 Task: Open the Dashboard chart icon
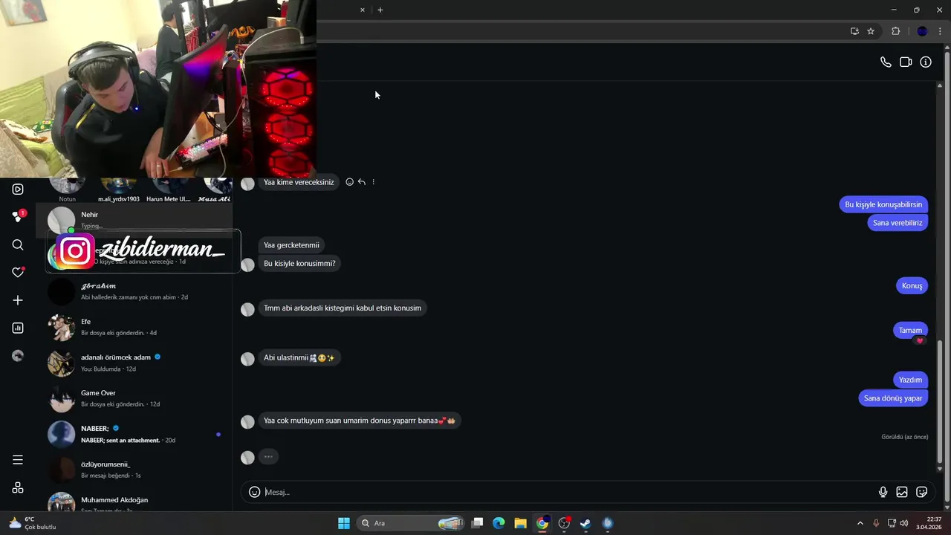click(x=18, y=328)
